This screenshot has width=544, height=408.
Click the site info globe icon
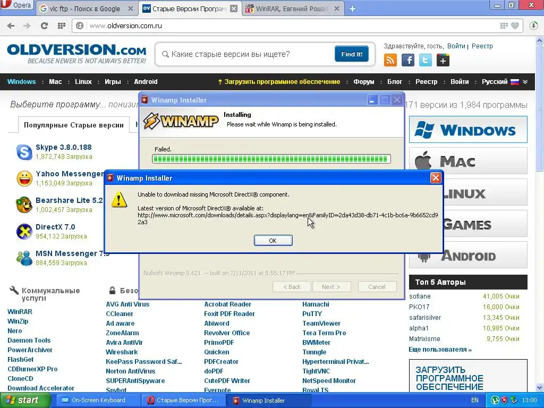[80, 25]
